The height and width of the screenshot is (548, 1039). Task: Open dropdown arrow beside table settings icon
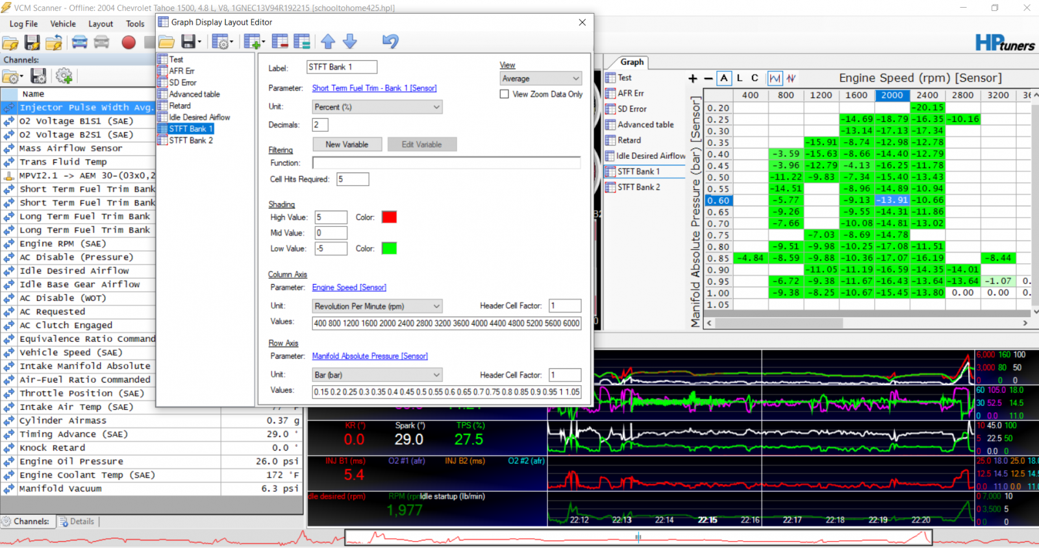pyautogui.click(x=231, y=43)
